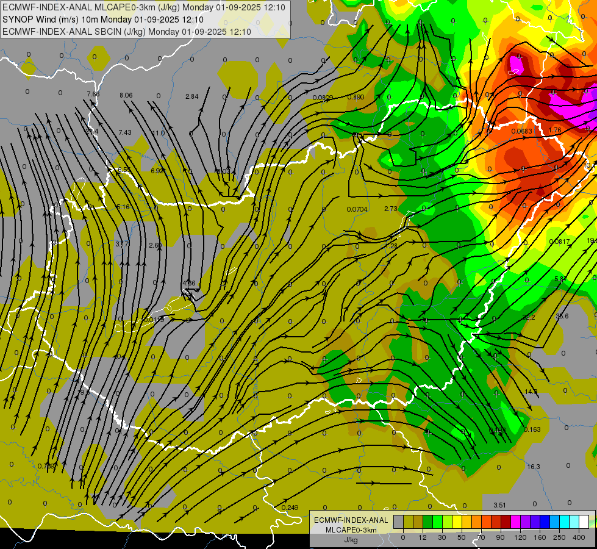The height and width of the screenshot is (549, 597).
Task: Select the SBCIN title line
Action: point(127,32)
